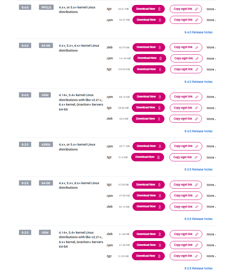Click download icon for 9.4.0 64-bit .deb
The height and width of the screenshot is (275, 250).
tap(160, 47)
